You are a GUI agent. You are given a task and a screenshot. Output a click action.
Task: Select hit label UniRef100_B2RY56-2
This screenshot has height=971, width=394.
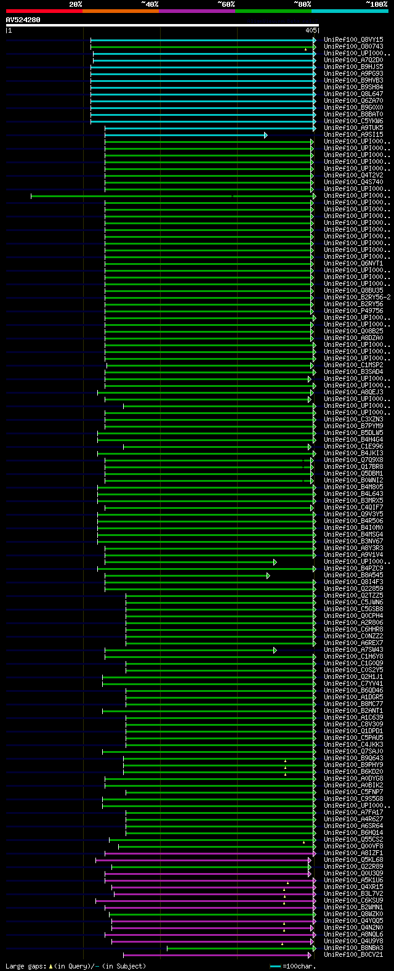(357, 297)
